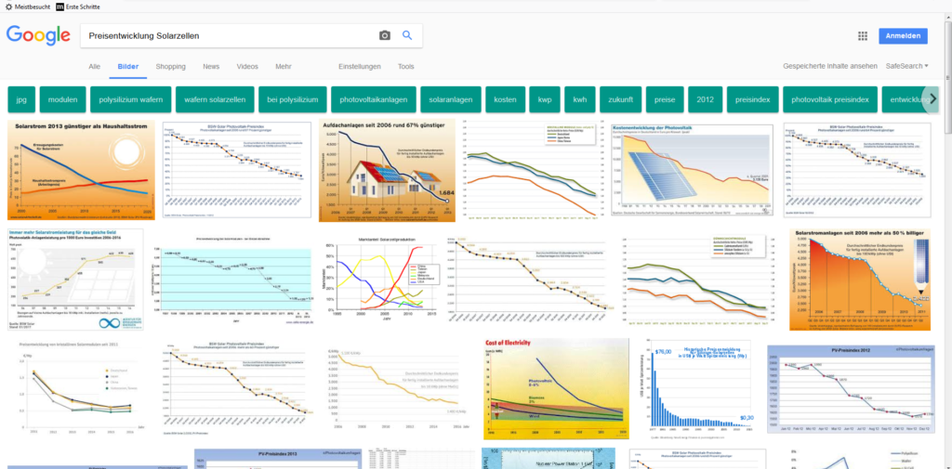Click the vertical page scrollbar
Image resolution: width=952 pixels, height=469 pixels.
coord(947,242)
